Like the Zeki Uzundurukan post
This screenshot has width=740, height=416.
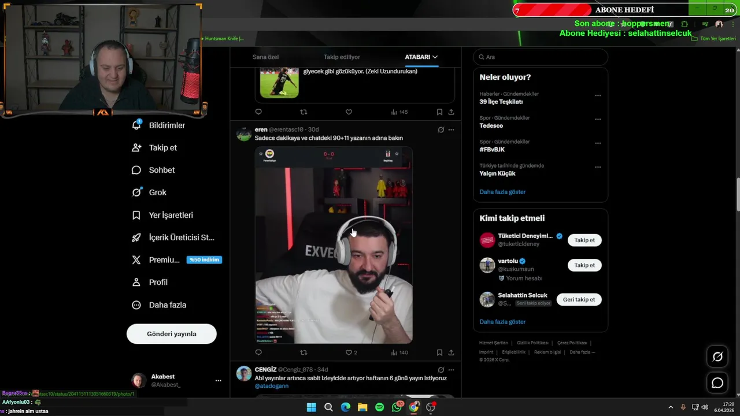pos(349,112)
